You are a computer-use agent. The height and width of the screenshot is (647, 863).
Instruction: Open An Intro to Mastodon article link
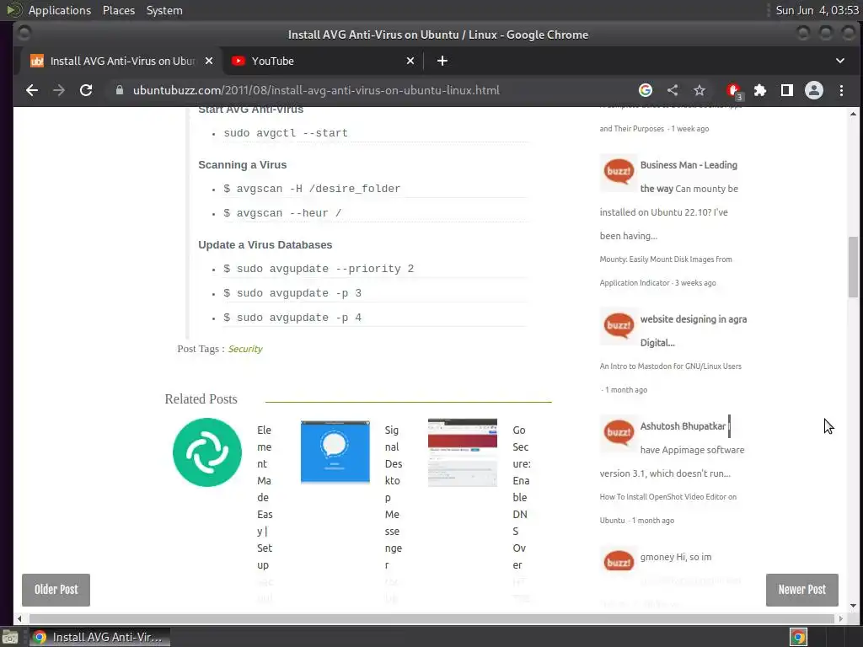tap(670, 366)
